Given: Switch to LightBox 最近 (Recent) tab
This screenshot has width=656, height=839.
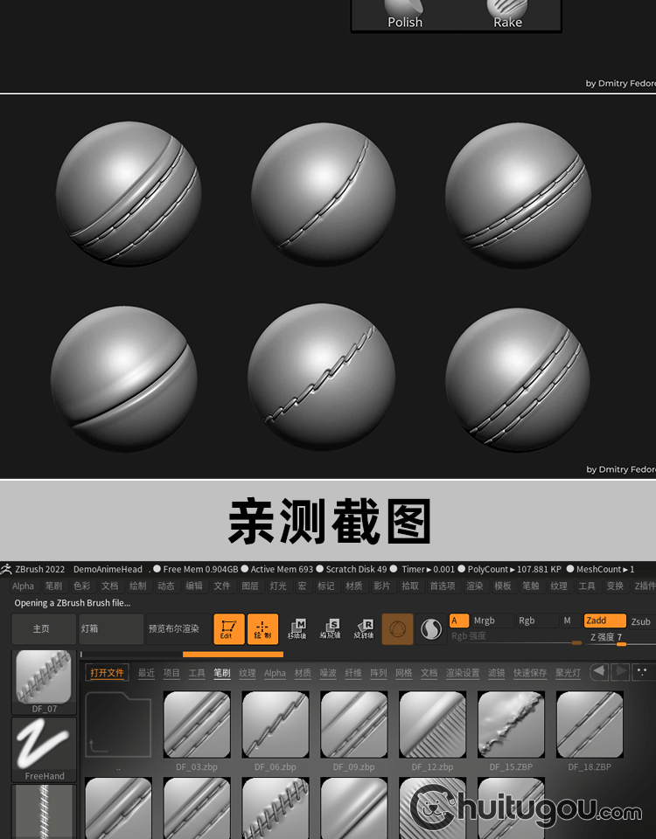Looking at the screenshot, I should pos(146,673).
